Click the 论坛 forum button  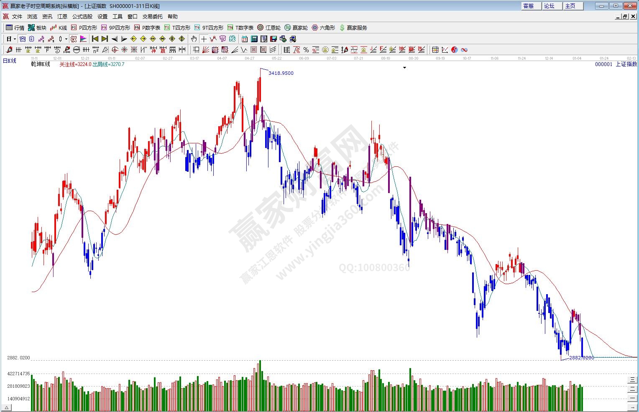point(550,6)
